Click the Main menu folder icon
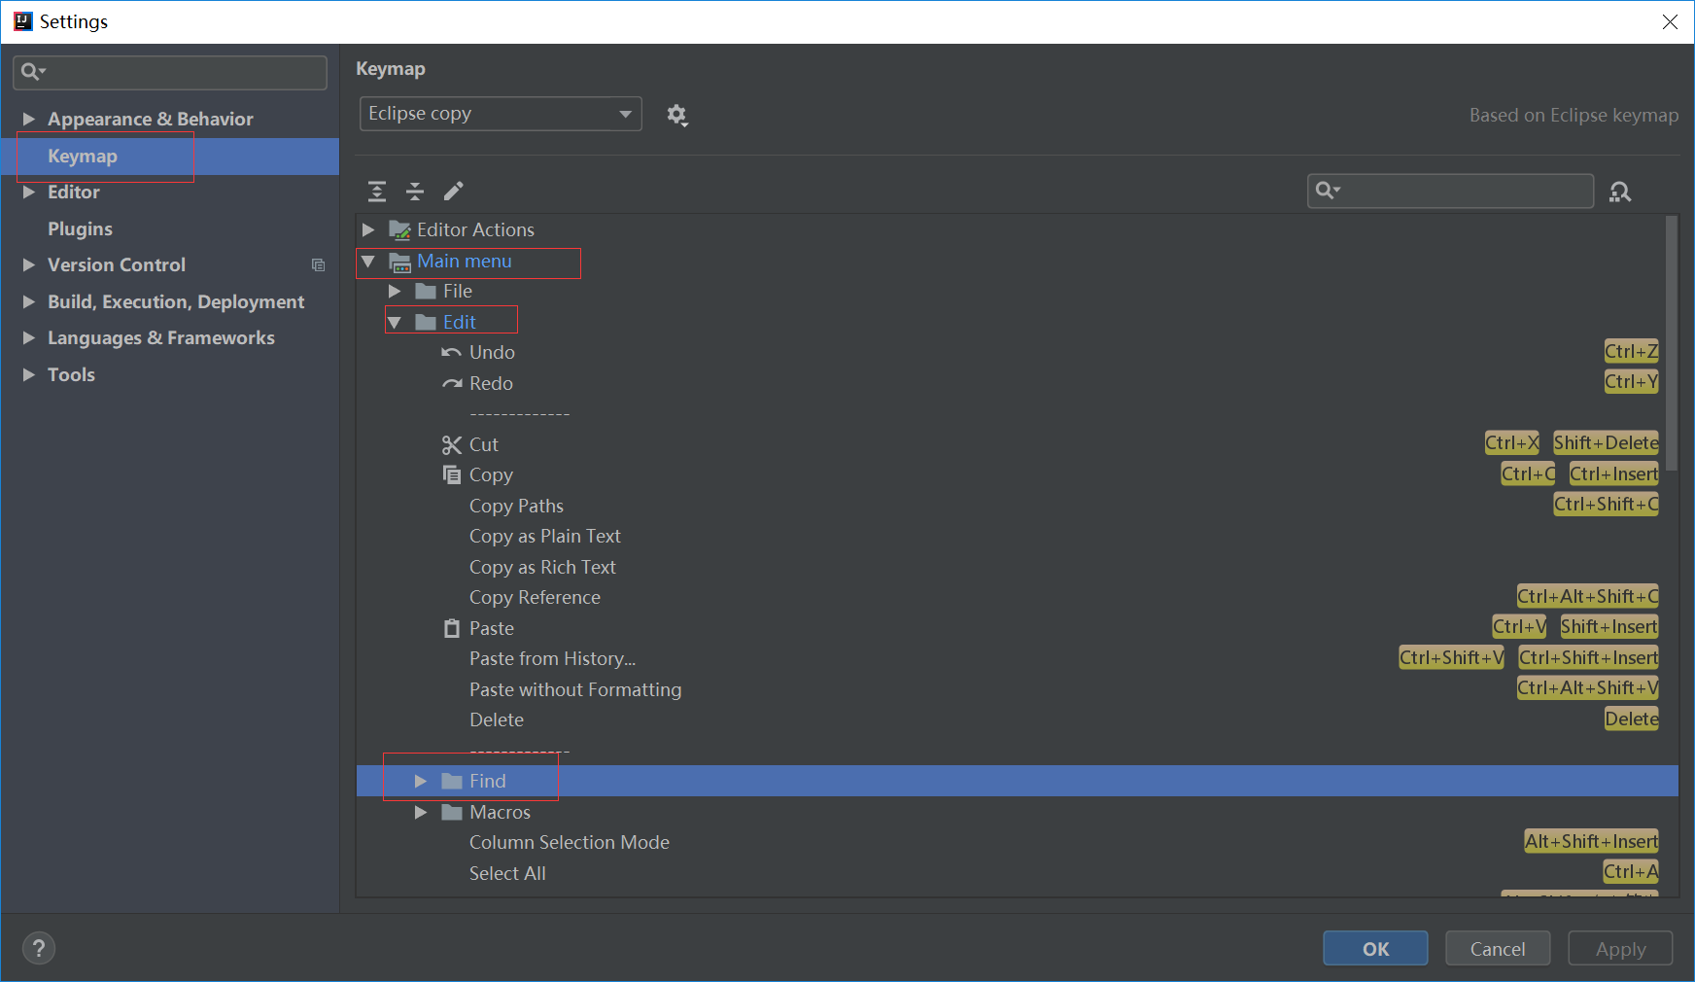Image resolution: width=1695 pixels, height=982 pixels. (399, 262)
